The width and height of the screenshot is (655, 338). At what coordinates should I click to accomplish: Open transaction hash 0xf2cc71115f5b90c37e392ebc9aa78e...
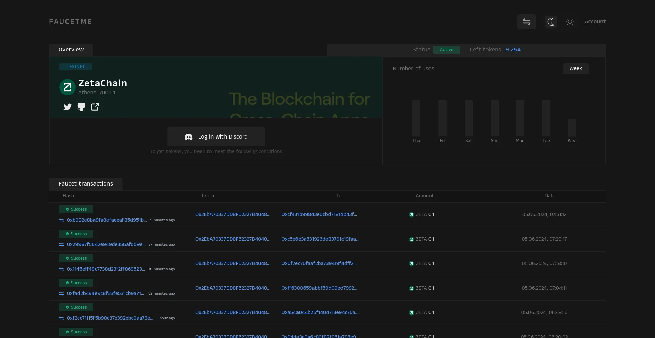[110, 318]
